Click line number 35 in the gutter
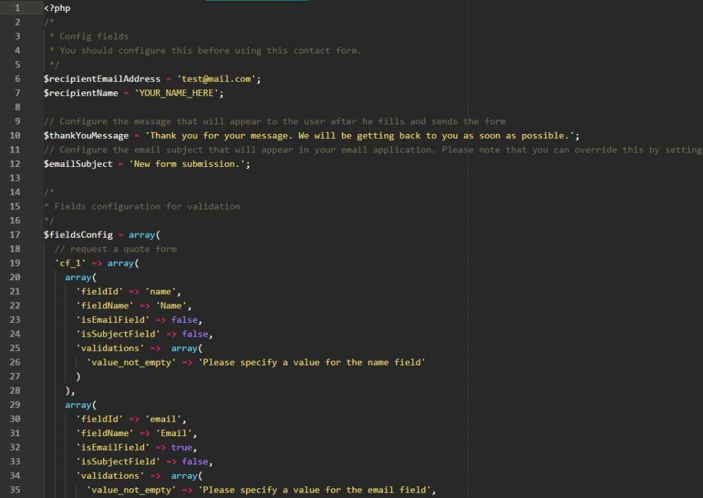The height and width of the screenshot is (498, 703). pos(15,490)
